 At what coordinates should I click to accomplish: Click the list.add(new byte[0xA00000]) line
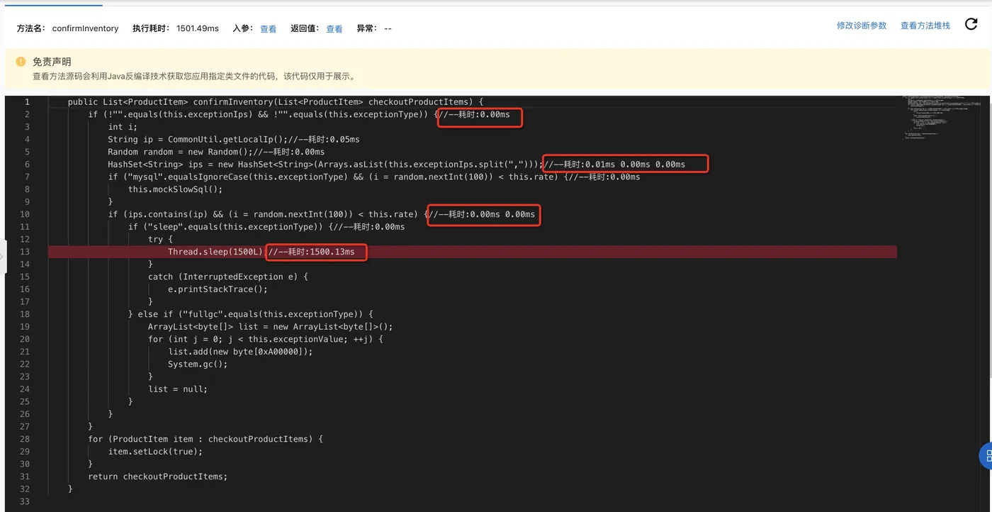[x=240, y=352]
